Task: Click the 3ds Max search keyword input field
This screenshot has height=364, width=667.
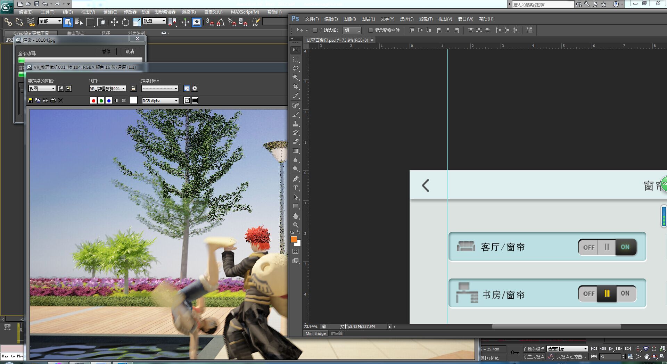Action: coord(543,5)
